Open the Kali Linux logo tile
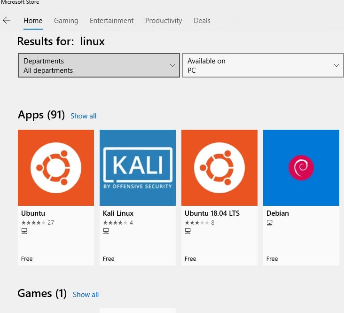Image resolution: width=344 pixels, height=313 pixels. pos(138,168)
